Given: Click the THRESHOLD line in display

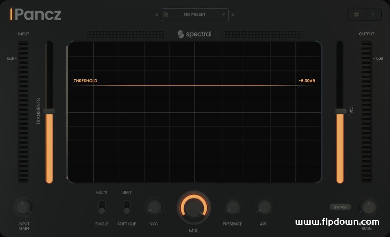Looking at the screenshot, I should coord(194,85).
